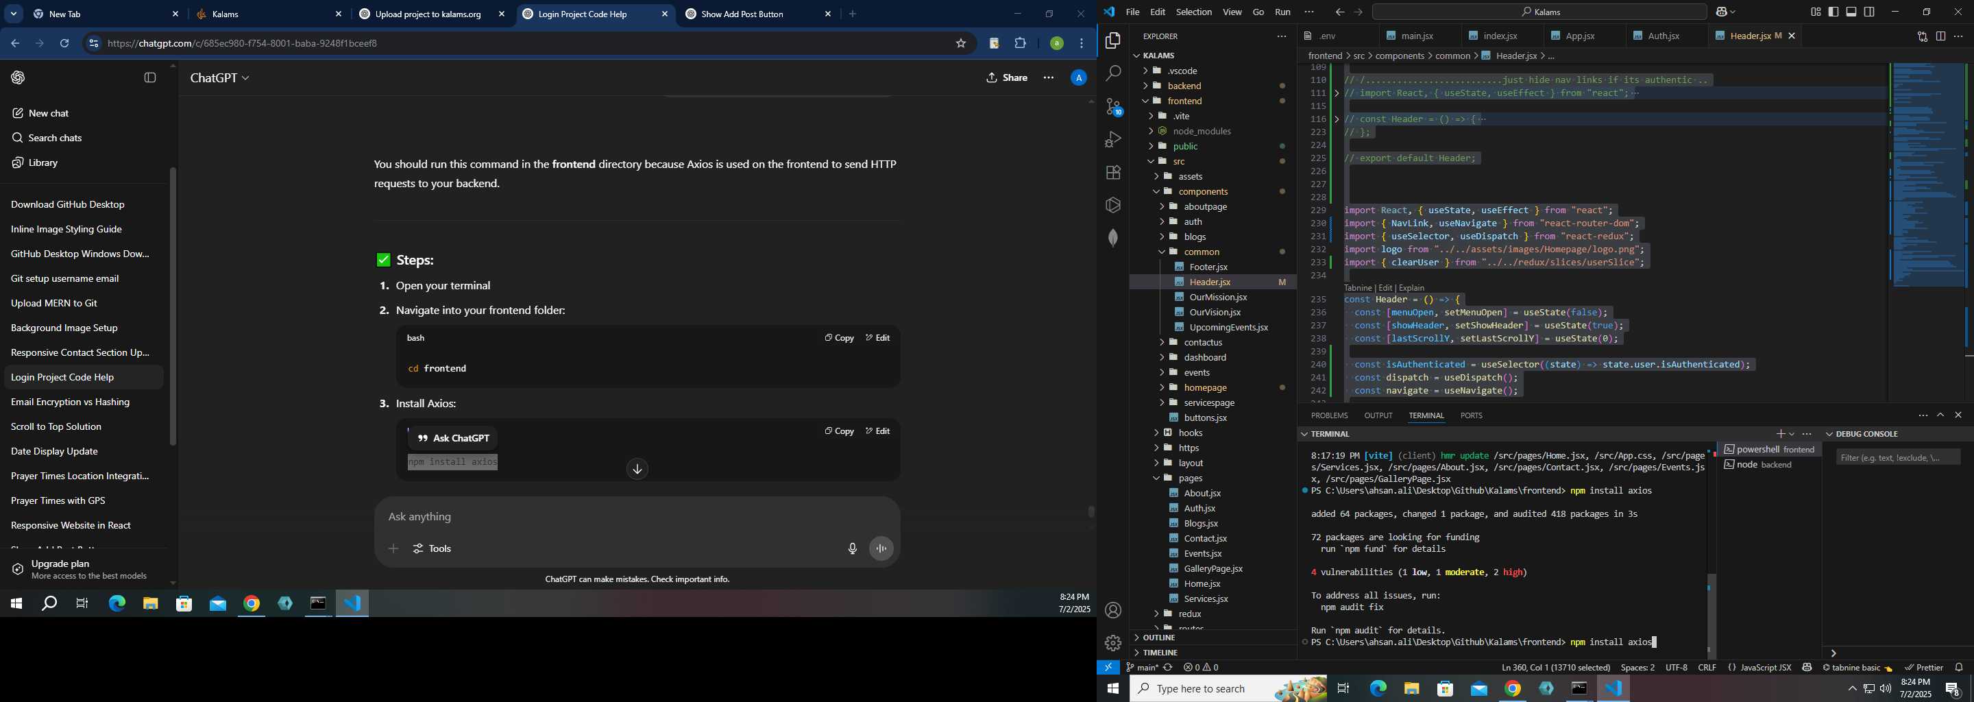
Task: Open Chrome Extensions puzzle icon
Action: pyautogui.click(x=1020, y=44)
